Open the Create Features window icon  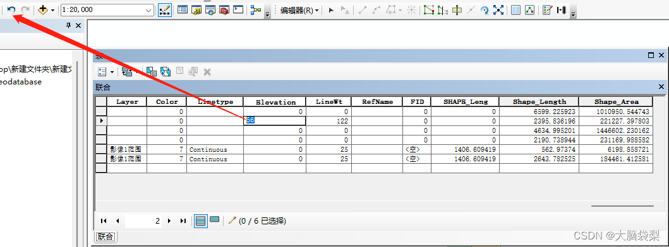[548, 10]
